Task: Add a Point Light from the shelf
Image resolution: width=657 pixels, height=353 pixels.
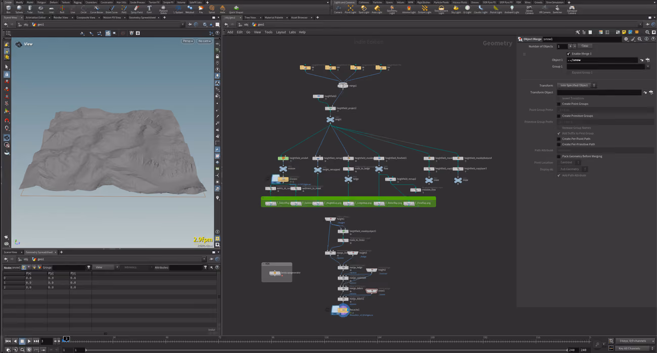Action: point(350,9)
